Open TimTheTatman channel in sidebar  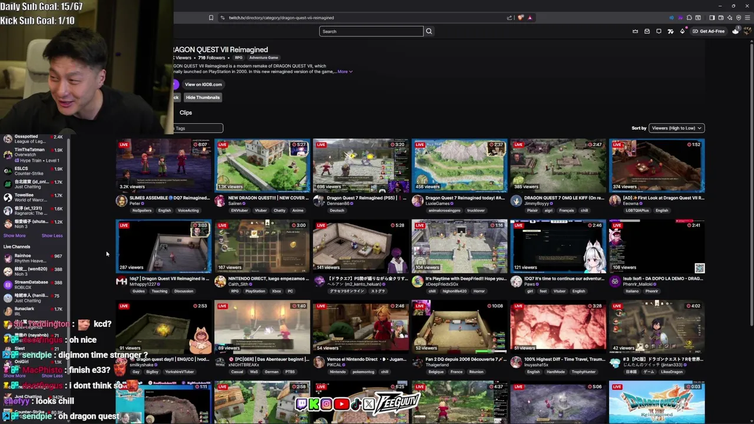(x=33, y=155)
